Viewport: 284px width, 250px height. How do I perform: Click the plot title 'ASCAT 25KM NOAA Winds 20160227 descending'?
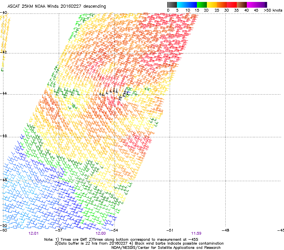56,6
